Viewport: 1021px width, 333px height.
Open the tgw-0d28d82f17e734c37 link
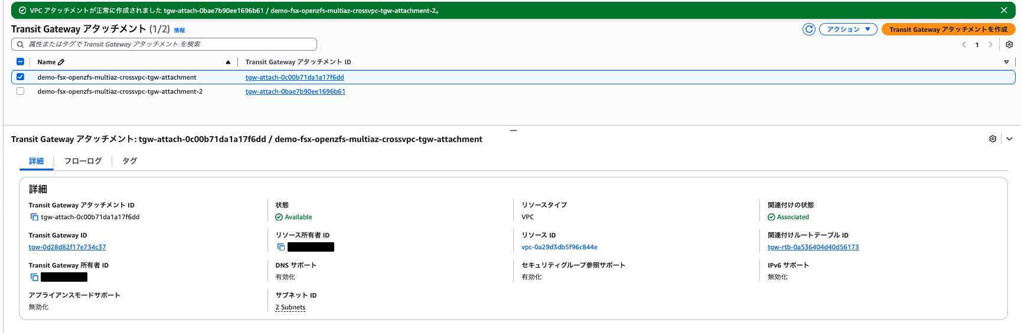67,247
